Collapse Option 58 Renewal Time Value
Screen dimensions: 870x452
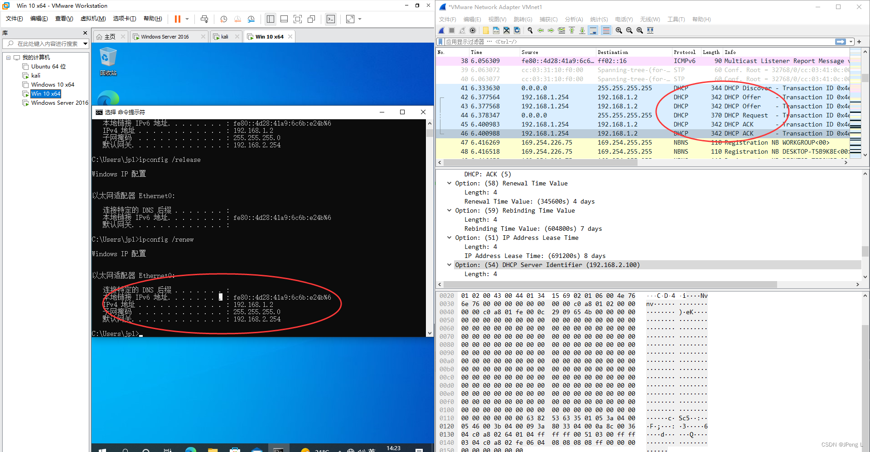(x=449, y=183)
